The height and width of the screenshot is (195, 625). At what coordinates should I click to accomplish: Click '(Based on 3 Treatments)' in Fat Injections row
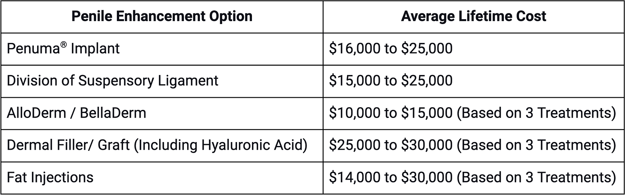tap(536, 177)
